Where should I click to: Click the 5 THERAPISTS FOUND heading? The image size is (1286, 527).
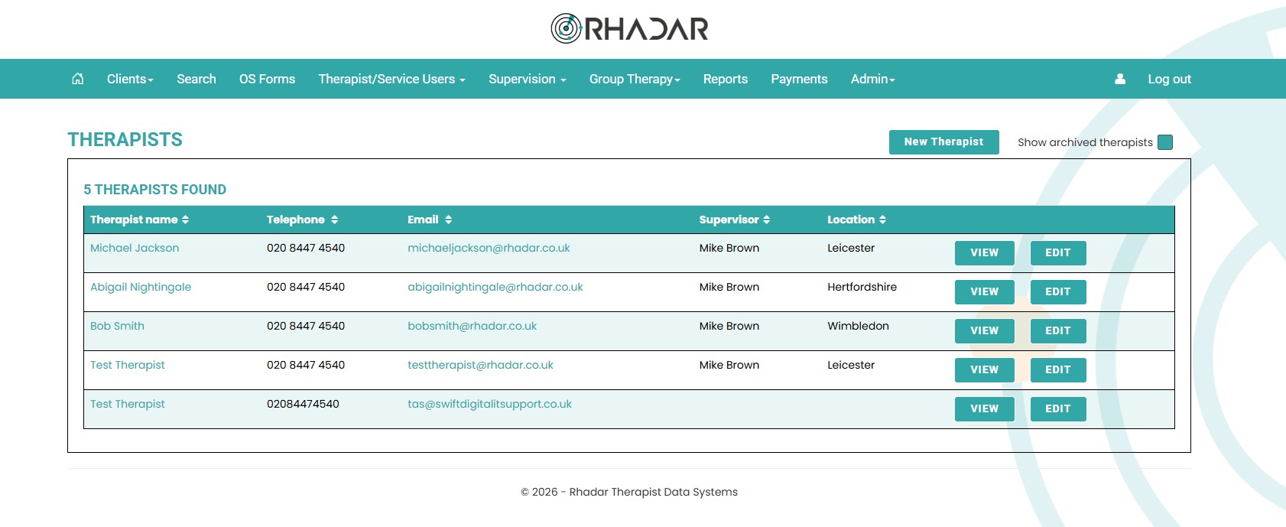154,190
